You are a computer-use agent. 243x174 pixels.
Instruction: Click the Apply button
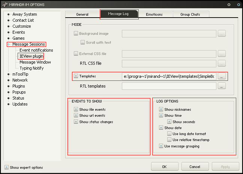tap(225, 167)
